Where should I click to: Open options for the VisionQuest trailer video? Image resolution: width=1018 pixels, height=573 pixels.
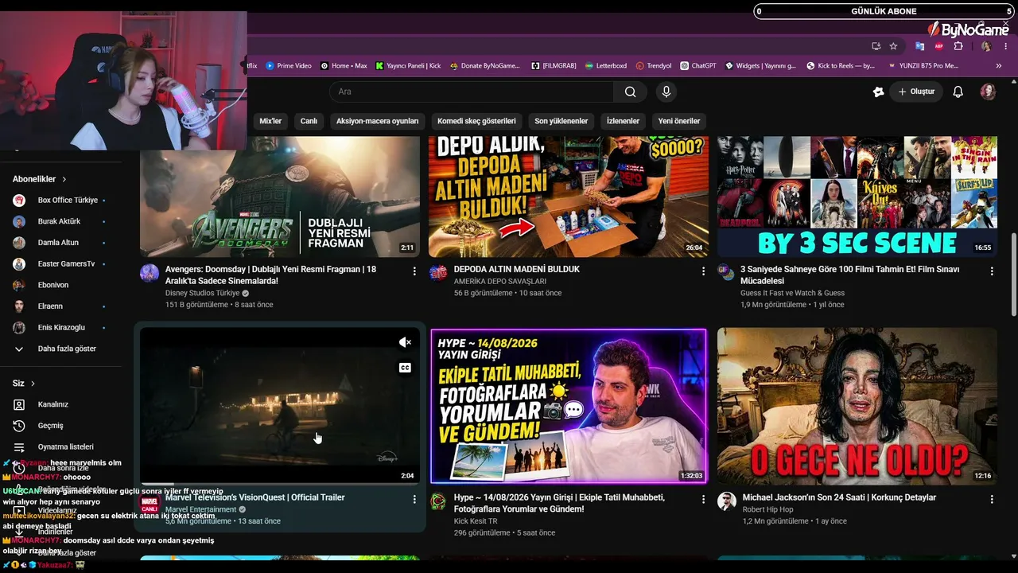(x=414, y=500)
